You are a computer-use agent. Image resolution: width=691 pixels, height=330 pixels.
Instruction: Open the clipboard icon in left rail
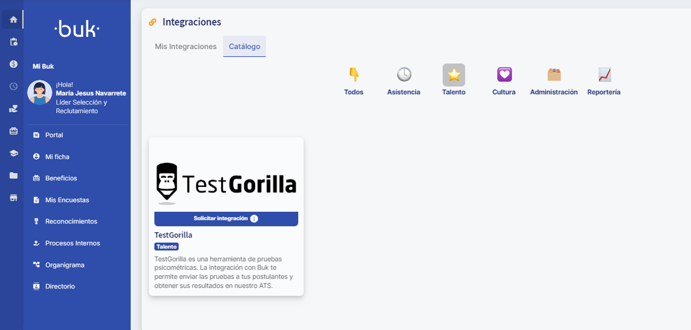(13, 42)
